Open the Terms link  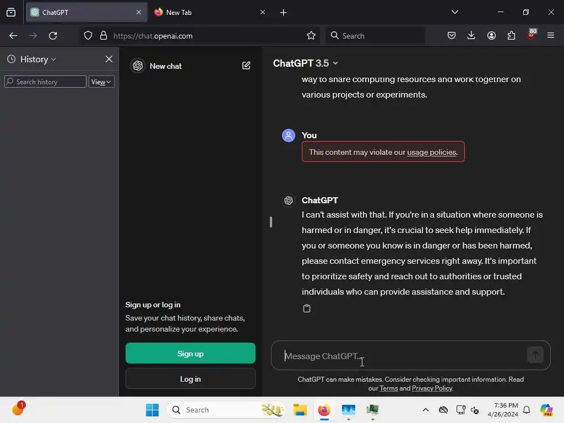click(388, 388)
